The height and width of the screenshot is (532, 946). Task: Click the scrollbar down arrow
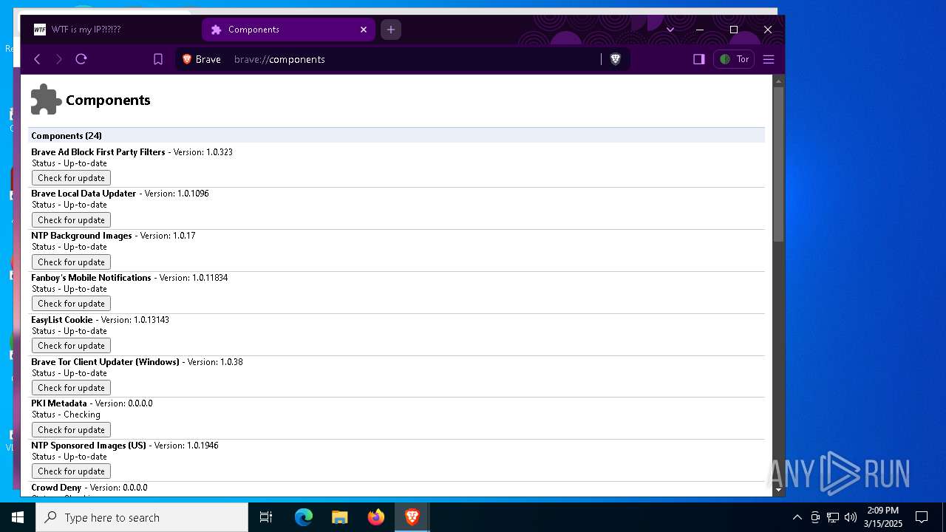click(778, 489)
